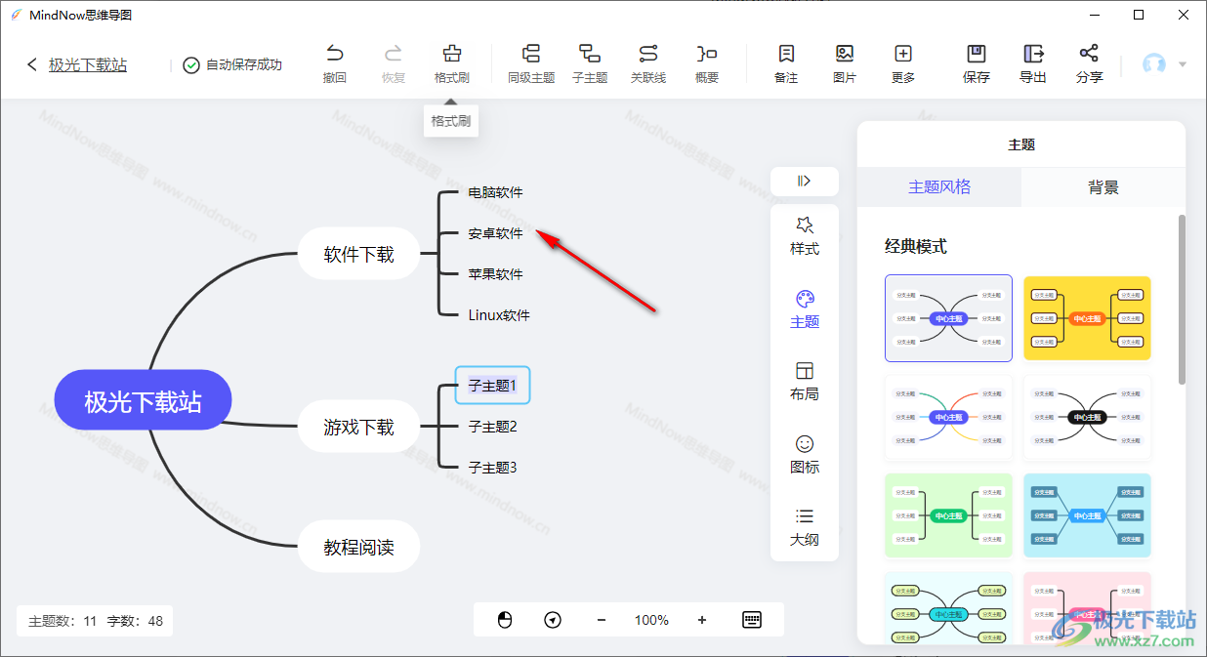
Task: Click the theme panel vertical scrollbar
Action: 1182,299
